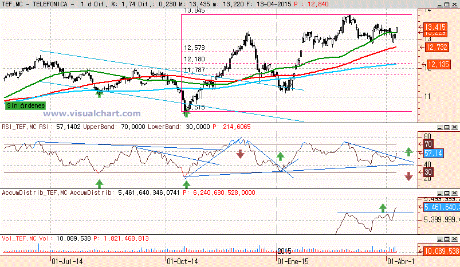Click the AccumDistrib 5.461.640 value tag
The width and height of the screenshot is (460, 267).
click(442, 207)
